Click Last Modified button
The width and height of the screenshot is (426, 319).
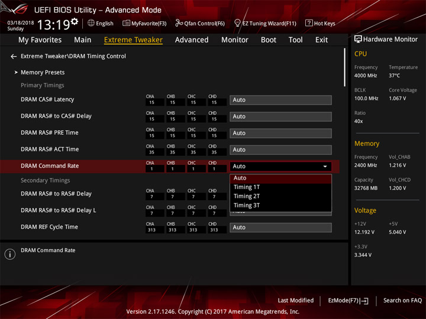(x=296, y=301)
